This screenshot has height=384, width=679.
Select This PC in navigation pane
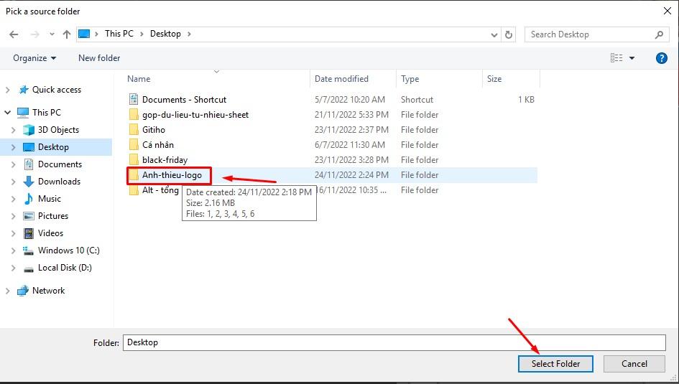click(x=47, y=113)
